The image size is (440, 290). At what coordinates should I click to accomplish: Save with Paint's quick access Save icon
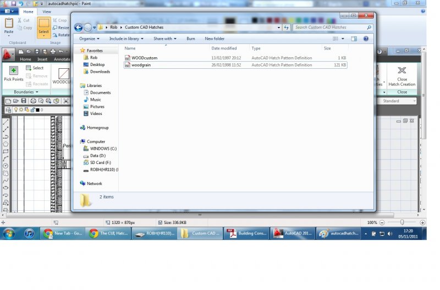(x=13, y=4)
